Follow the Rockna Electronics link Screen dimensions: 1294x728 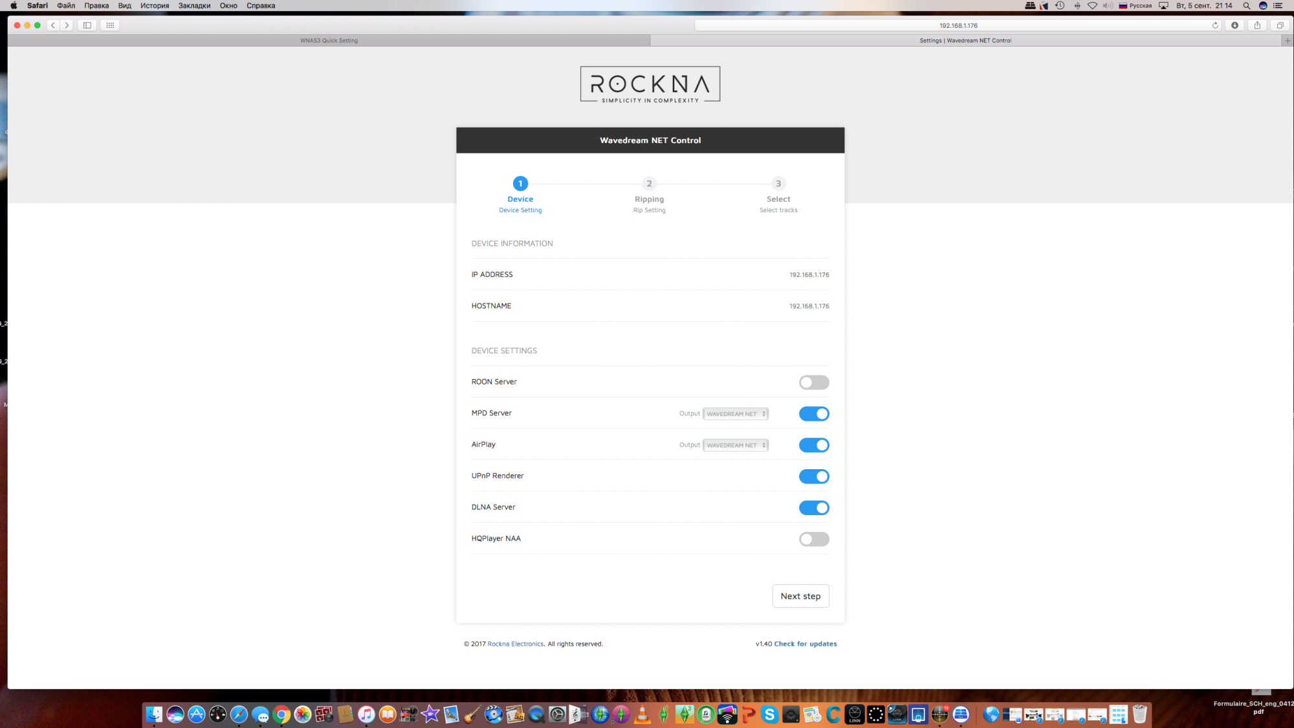tap(516, 644)
